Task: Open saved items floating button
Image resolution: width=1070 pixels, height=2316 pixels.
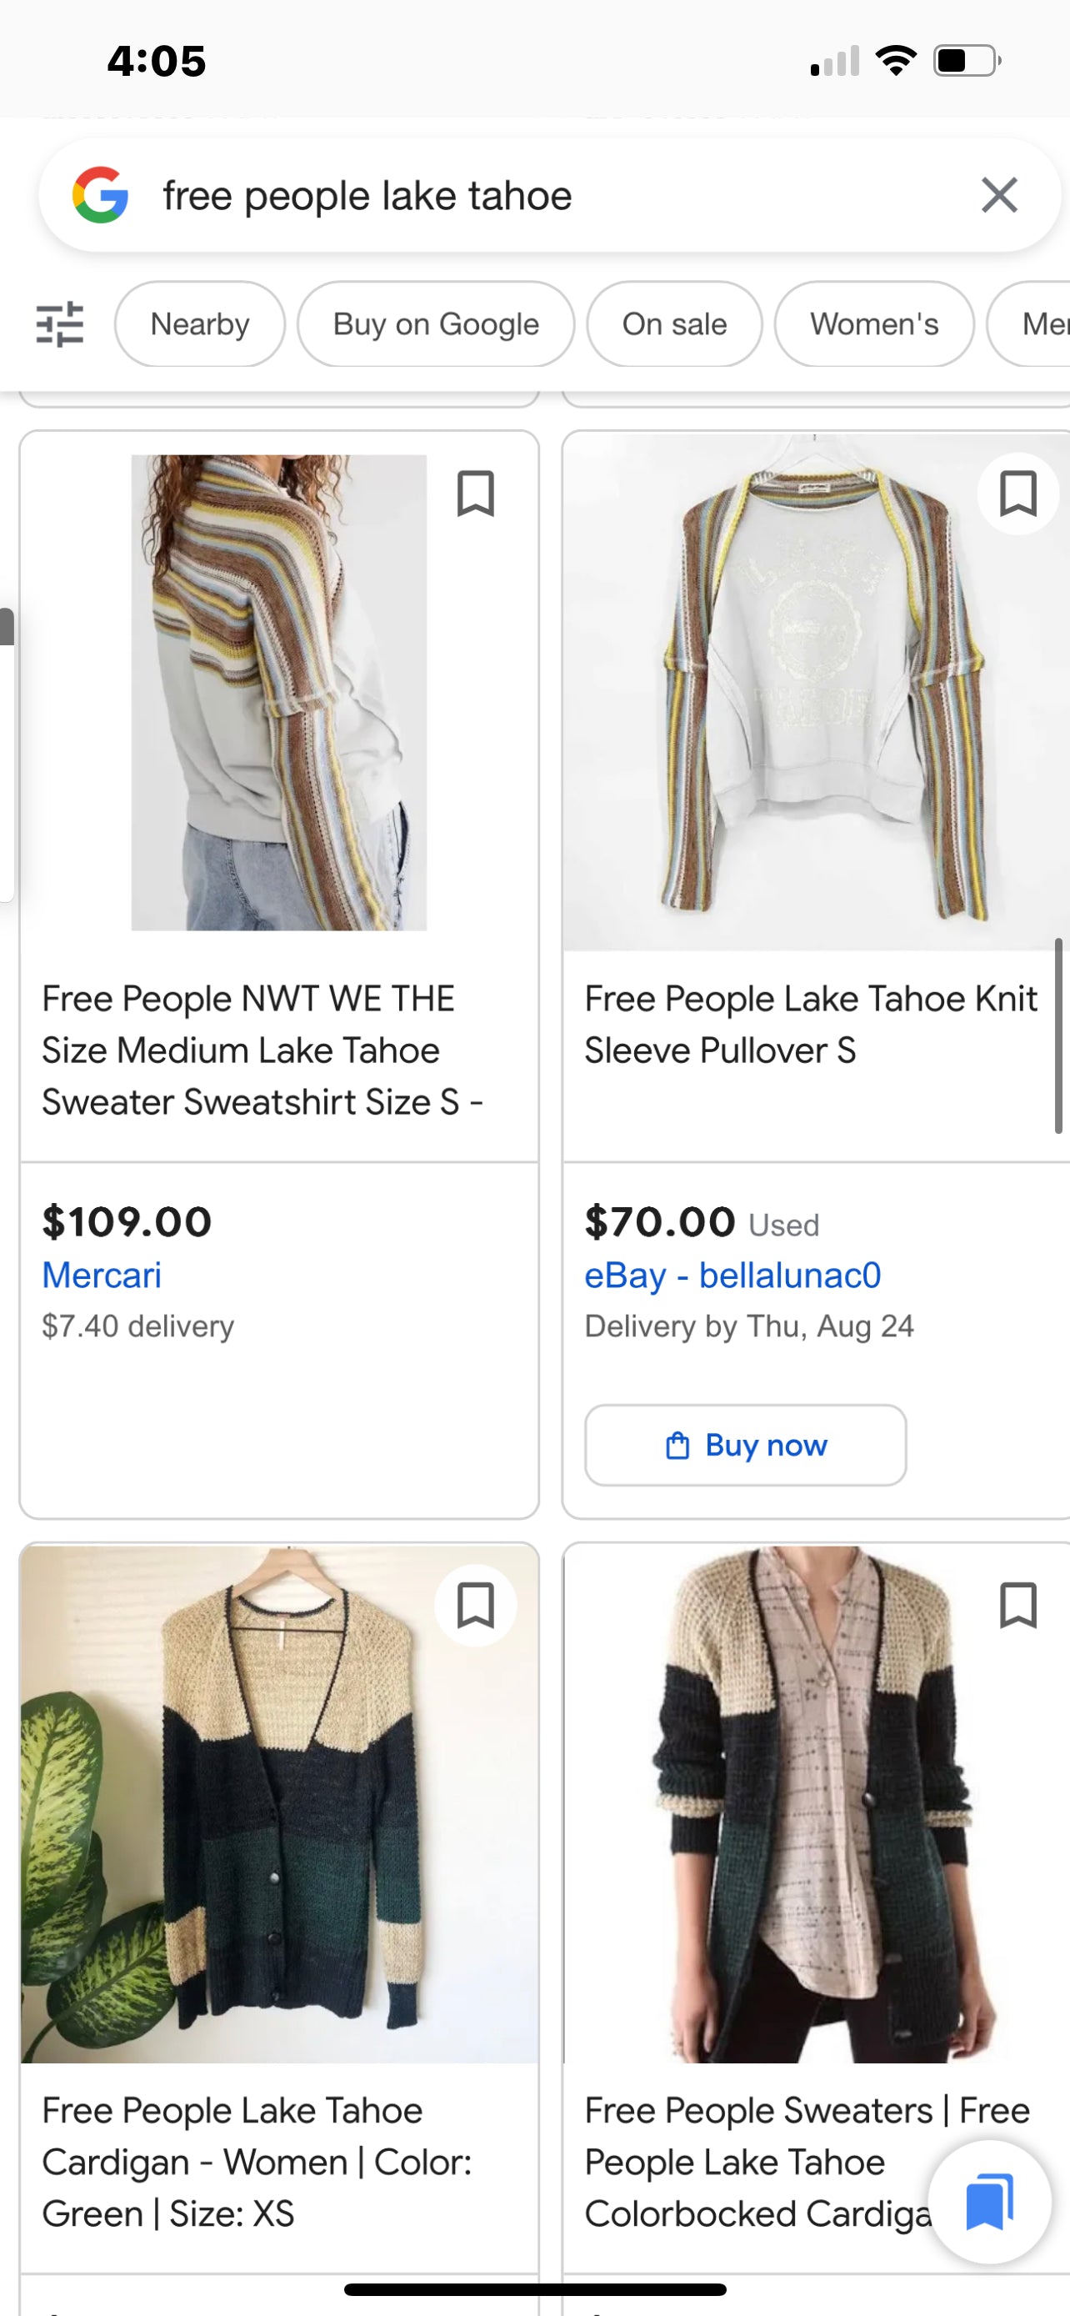Action: point(989,2202)
